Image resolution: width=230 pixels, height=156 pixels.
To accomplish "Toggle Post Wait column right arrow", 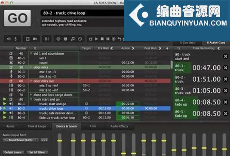I will point(160,48).
